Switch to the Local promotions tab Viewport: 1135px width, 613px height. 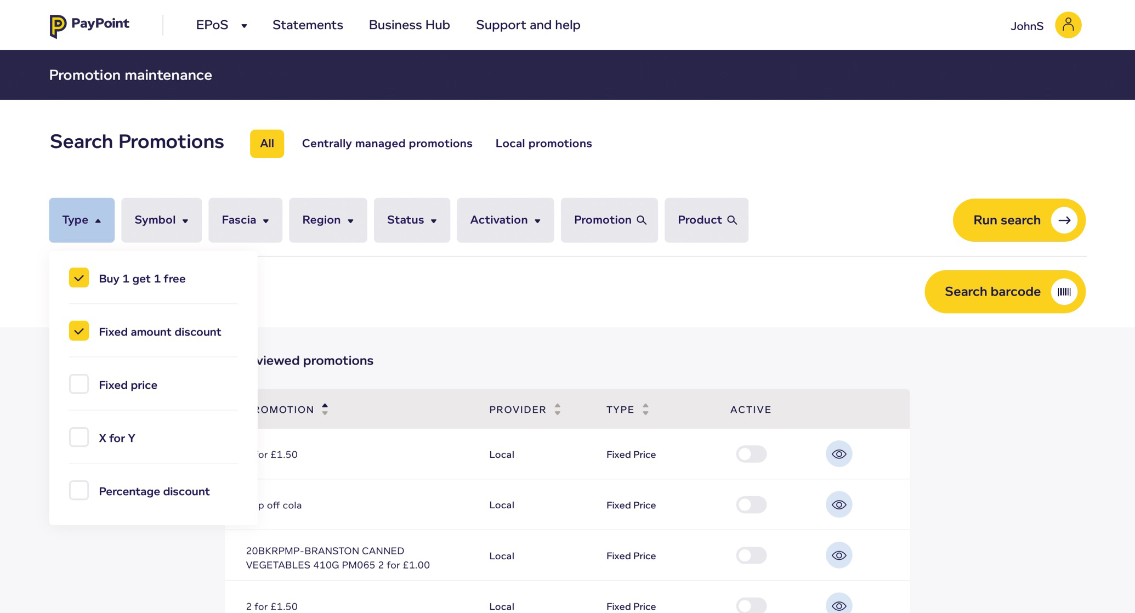543,144
